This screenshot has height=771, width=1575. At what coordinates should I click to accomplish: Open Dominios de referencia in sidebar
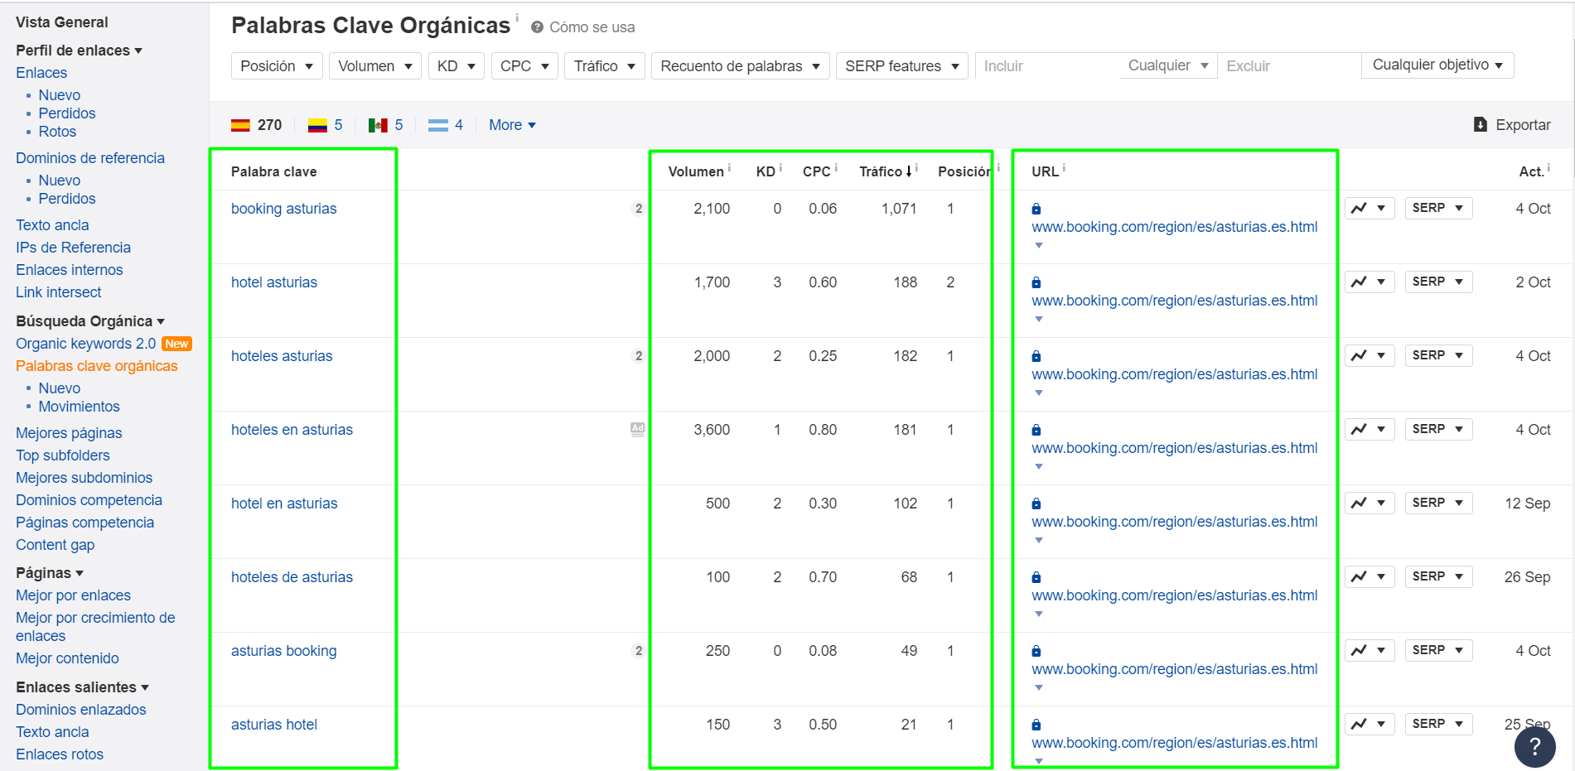(x=89, y=157)
